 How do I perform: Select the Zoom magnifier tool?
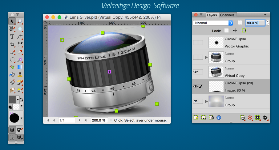[x=20, y=21]
